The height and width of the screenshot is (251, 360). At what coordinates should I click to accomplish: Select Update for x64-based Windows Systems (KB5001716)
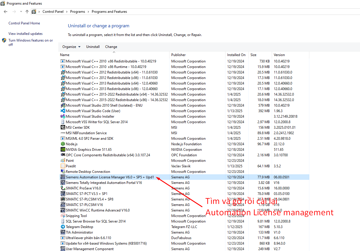184,243
